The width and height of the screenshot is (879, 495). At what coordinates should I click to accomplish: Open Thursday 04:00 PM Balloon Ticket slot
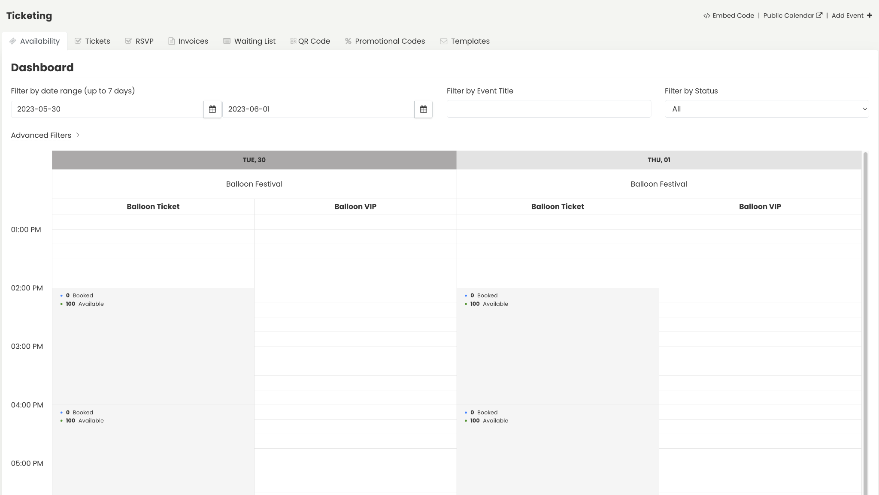click(558, 450)
